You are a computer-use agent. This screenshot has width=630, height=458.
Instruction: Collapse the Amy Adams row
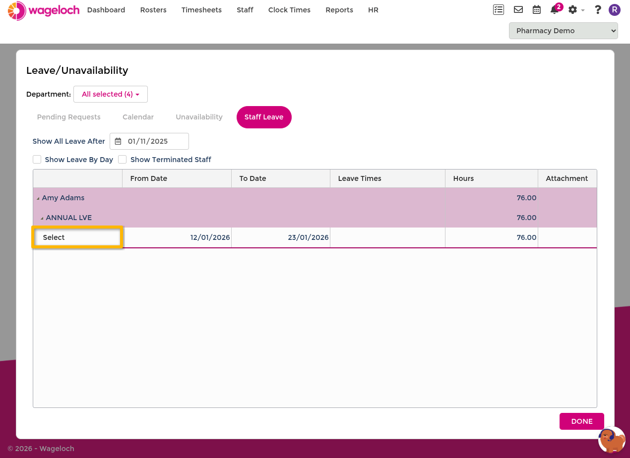coord(38,198)
